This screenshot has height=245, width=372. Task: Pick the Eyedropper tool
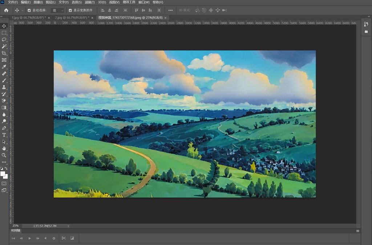4,67
